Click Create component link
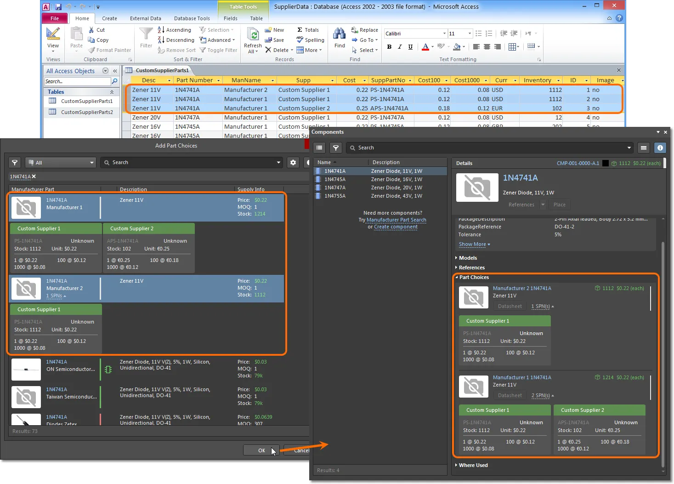The image size is (674, 484). 396,227
